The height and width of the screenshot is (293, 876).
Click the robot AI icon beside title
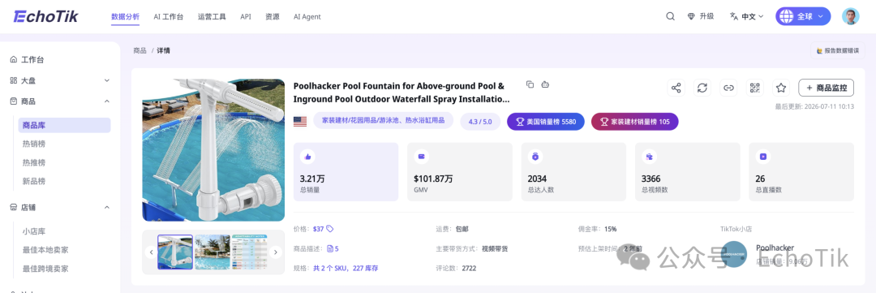click(x=545, y=84)
